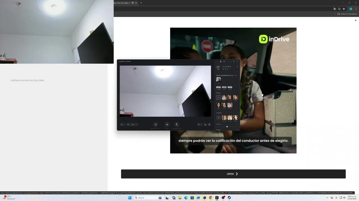Screen dimensions: 359x201
Task: Disable makeup using the none option
Action: pos(218,97)
